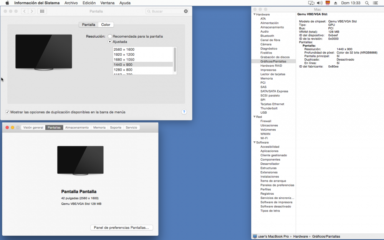Image resolution: width=384 pixels, height=240 pixels.
Task: Open the volume icon in menu bar
Action: tap(319, 3)
